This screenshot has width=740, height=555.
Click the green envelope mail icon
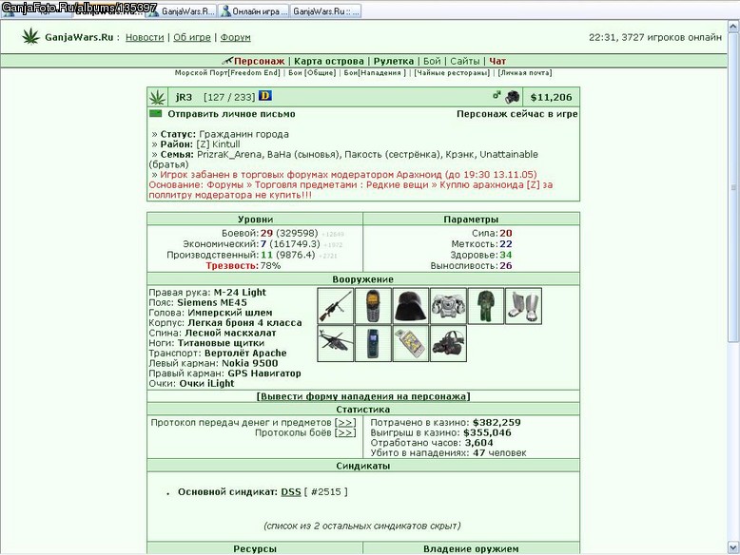point(155,114)
